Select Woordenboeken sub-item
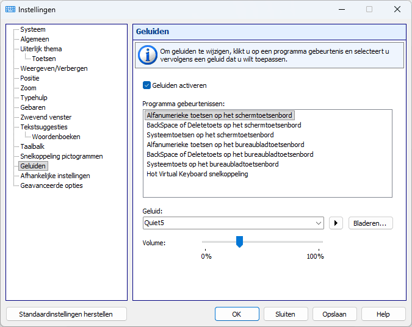This screenshot has width=412, height=327. pos(56,137)
